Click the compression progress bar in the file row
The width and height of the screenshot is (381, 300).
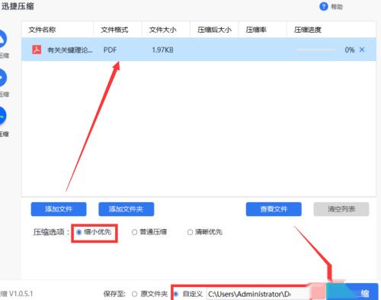316,50
